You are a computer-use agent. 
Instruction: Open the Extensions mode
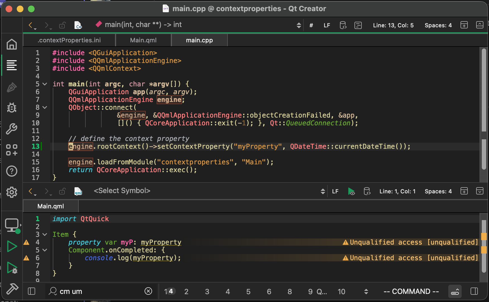12,150
